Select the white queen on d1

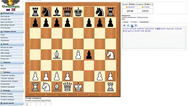click(x=67, y=87)
